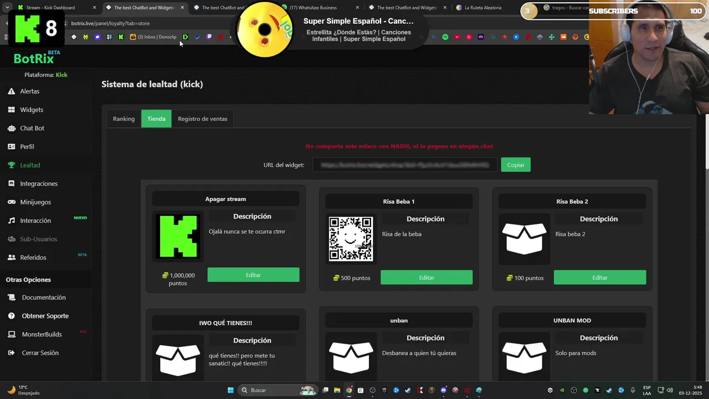Click the NVIDIA icon in system tray
The width and height of the screenshot is (709, 399).
[x=562, y=390]
